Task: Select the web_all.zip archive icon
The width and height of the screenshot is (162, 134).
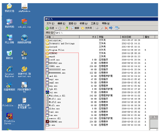Action: click(x=24, y=22)
